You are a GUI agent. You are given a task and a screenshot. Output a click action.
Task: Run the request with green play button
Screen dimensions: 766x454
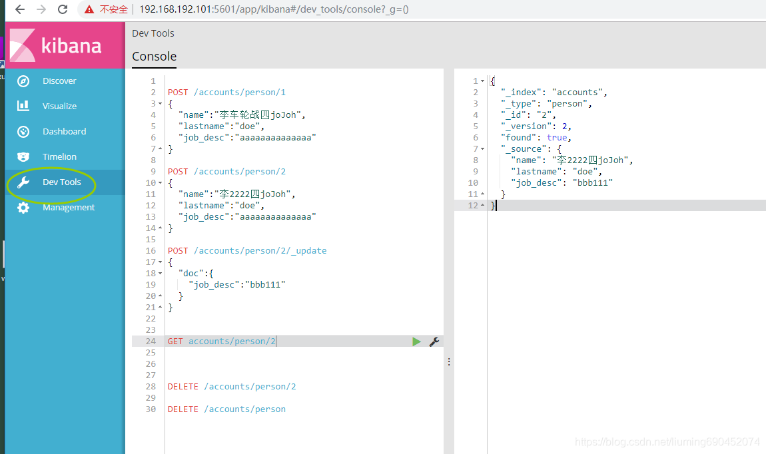pyautogui.click(x=416, y=341)
